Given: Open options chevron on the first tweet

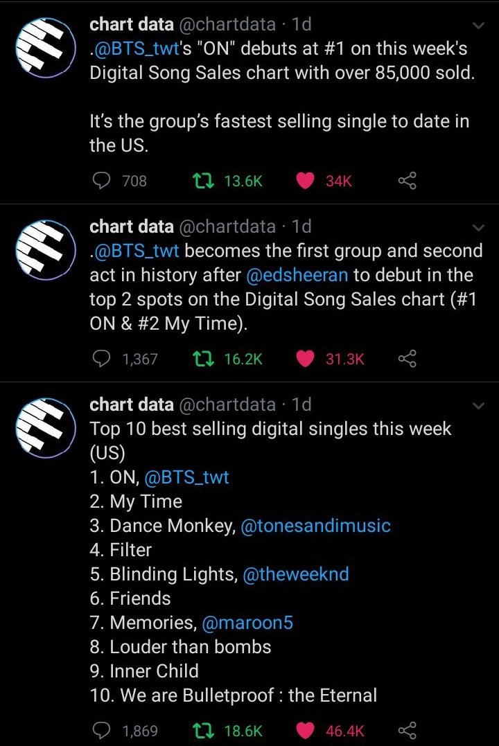Looking at the screenshot, I should pos(478,26).
